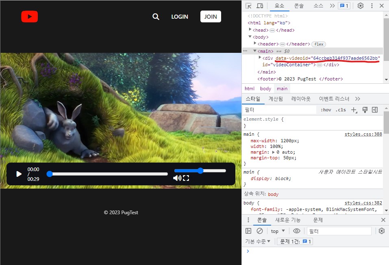Switch to the 소스 Sources tab
Image resolution: width=389 pixels, height=265 pixels.
(318, 6)
